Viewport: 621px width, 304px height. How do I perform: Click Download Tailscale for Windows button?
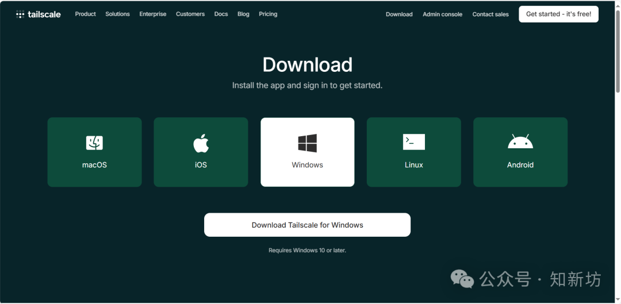307,225
